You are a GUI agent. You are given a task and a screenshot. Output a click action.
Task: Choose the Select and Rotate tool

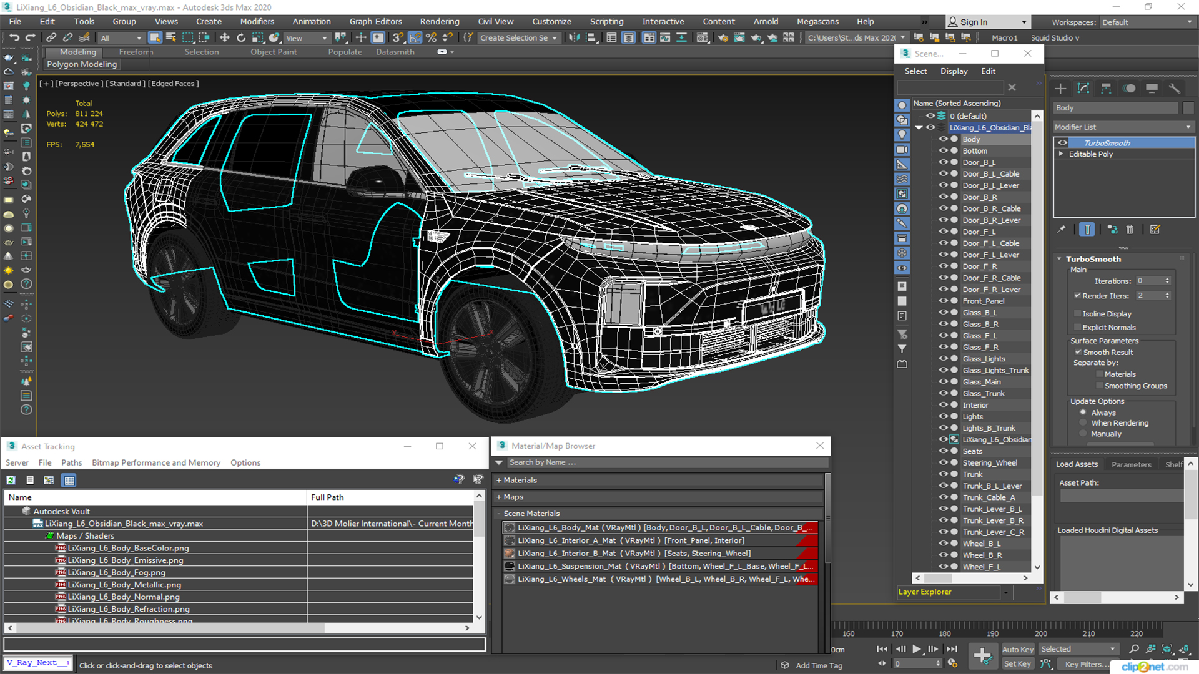241,38
